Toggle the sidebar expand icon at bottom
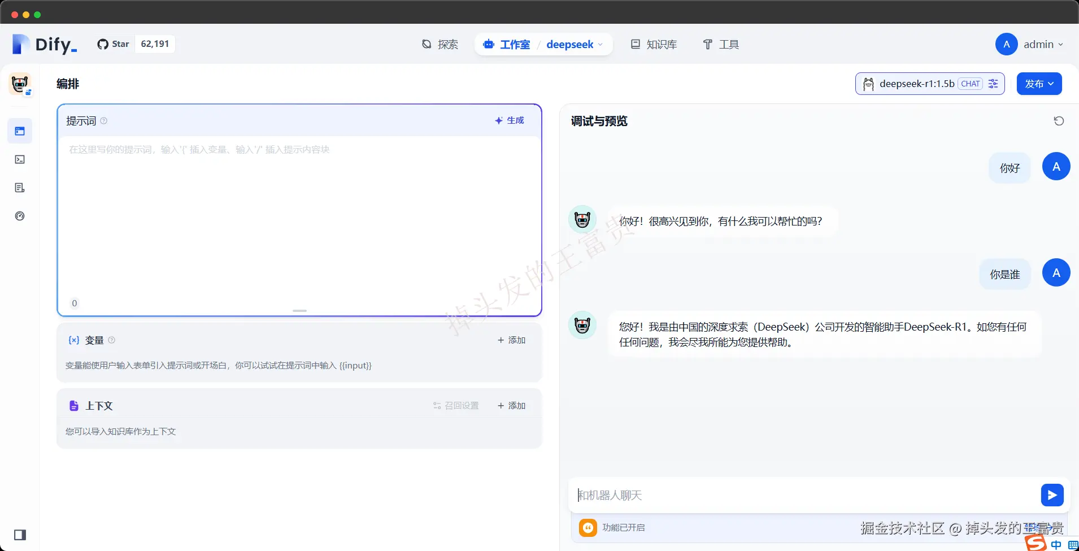The height and width of the screenshot is (551, 1079). tap(20, 535)
